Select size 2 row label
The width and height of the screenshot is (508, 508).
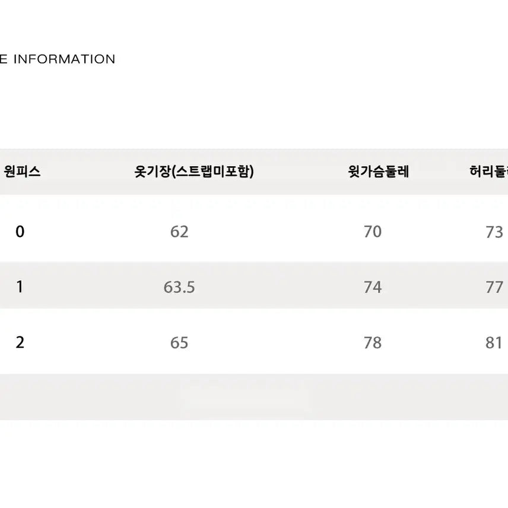pyautogui.click(x=20, y=342)
